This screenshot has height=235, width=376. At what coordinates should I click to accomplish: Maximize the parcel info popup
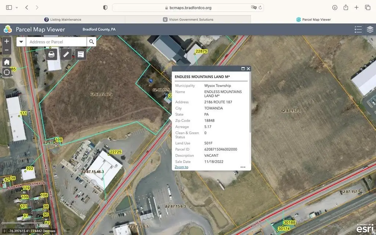tap(243, 69)
